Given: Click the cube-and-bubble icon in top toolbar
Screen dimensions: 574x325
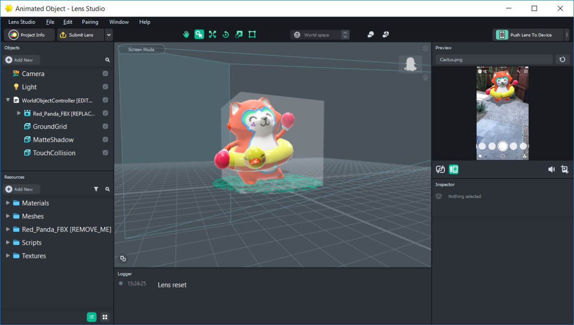Looking at the screenshot, I should [386, 34].
